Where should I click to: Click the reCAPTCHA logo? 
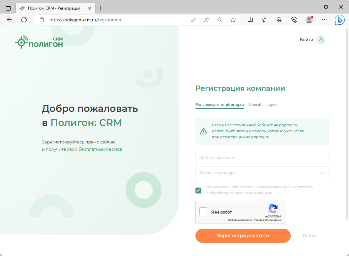pyautogui.click(x=273, y=209)
